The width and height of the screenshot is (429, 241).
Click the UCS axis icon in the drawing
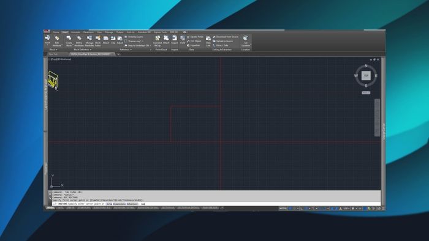57,181
